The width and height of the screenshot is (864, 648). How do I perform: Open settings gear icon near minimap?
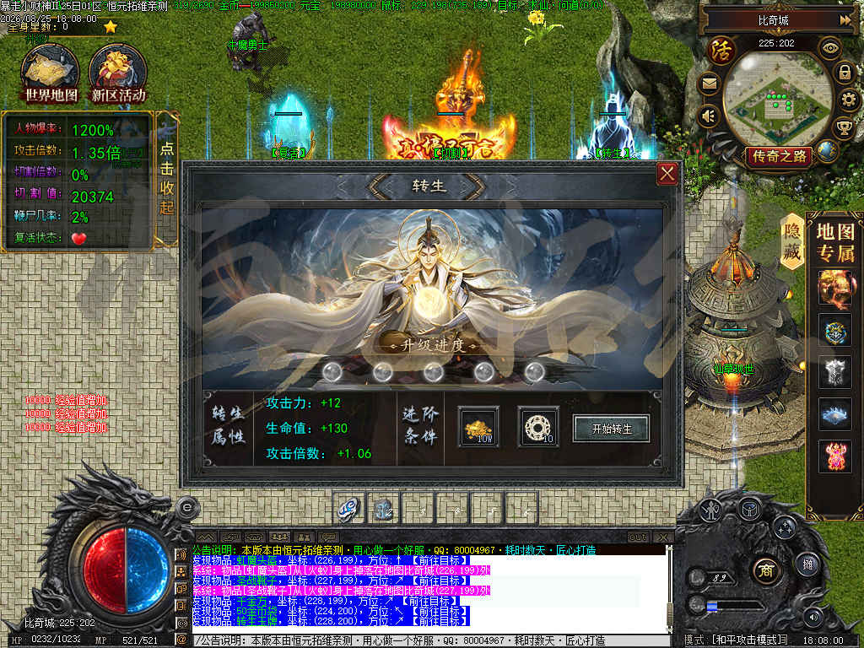(849, 100)
